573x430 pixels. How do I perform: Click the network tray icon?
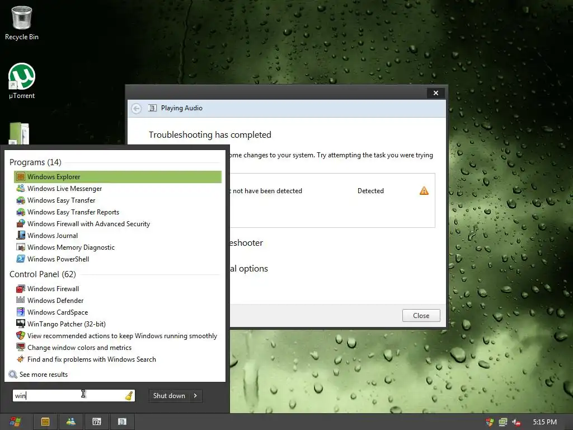(x=503, y=422)
